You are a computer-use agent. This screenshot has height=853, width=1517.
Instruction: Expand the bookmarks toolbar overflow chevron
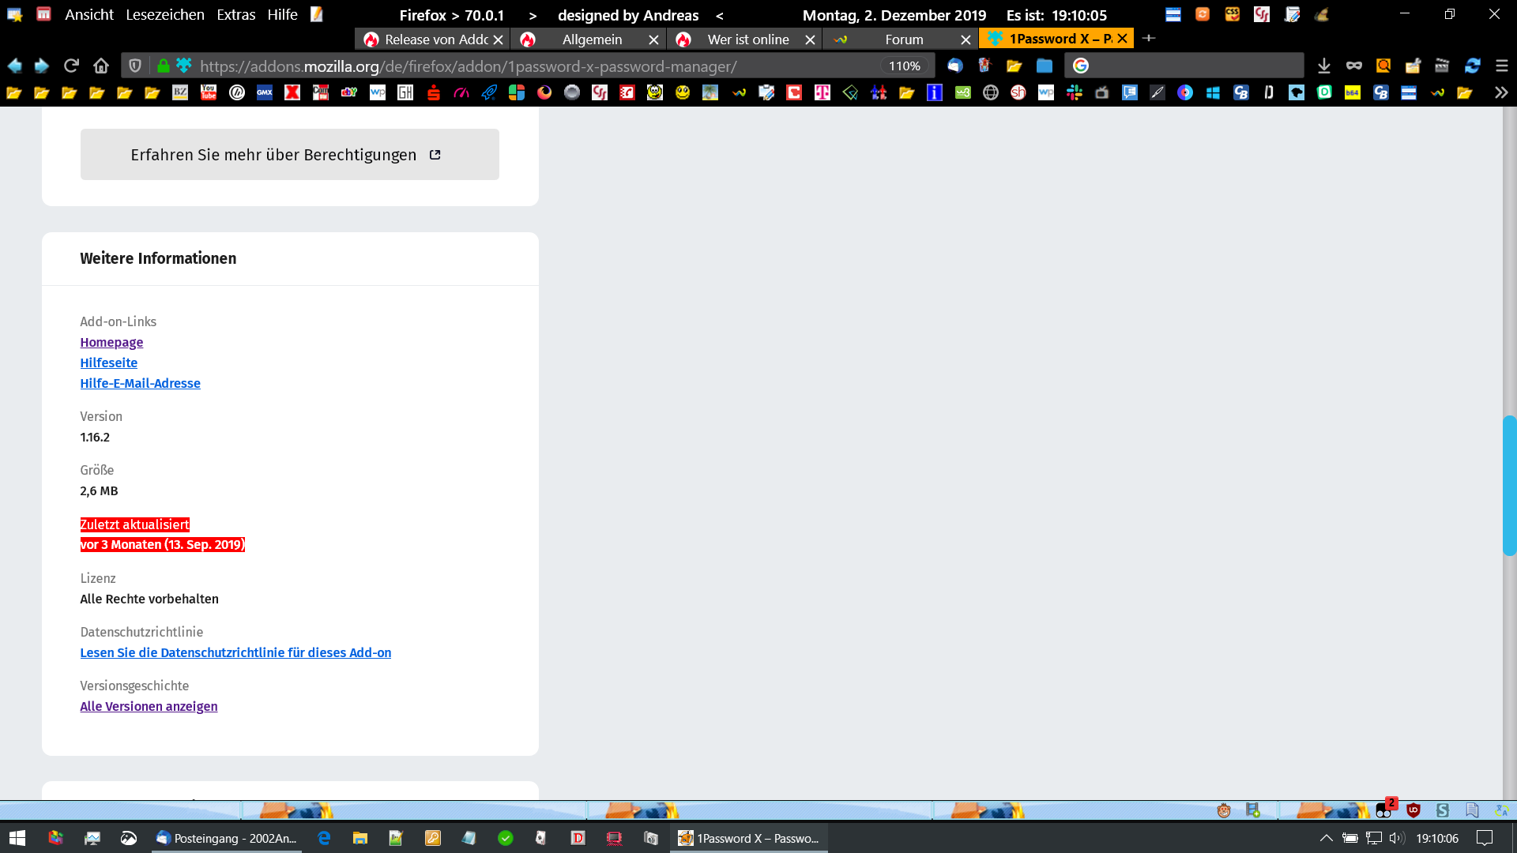click(1500, 92)
